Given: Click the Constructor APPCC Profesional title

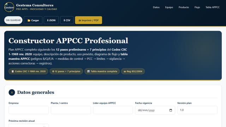Looking at the screenshot, I should (68, 41).
